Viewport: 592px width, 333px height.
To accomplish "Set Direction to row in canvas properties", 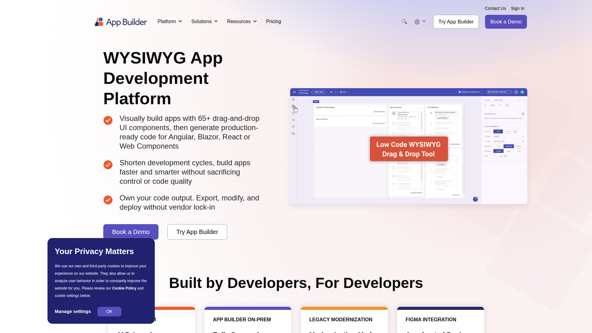I will [498, 131].
